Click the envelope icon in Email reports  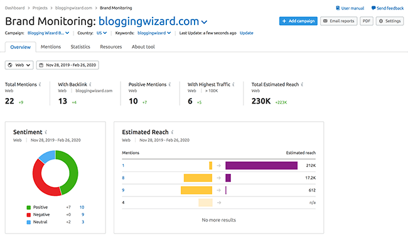coord(325,21)
